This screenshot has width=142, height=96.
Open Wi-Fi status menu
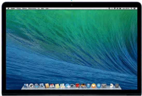(115, 9)
